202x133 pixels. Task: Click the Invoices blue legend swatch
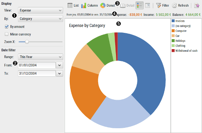coord(173,21)
